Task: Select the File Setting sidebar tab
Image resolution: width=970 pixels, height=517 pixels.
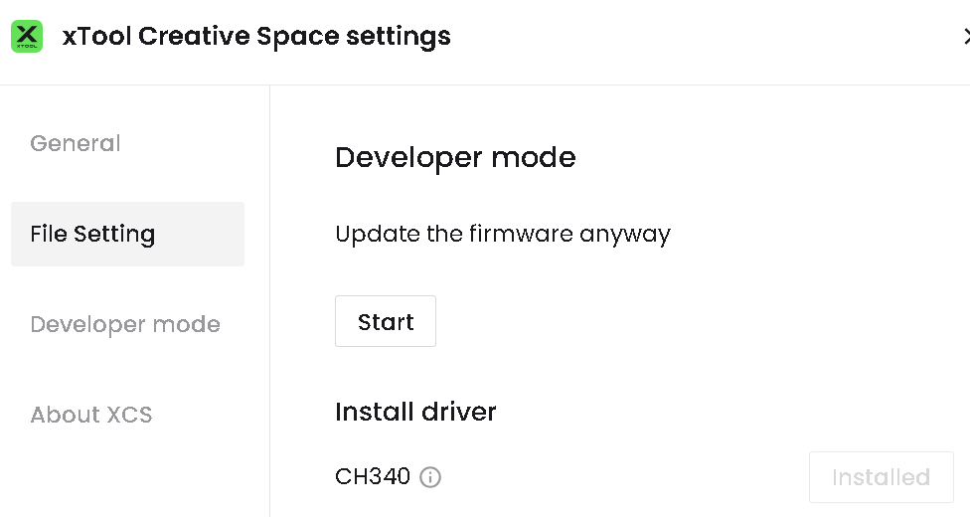Action: [x=127, y=234]
